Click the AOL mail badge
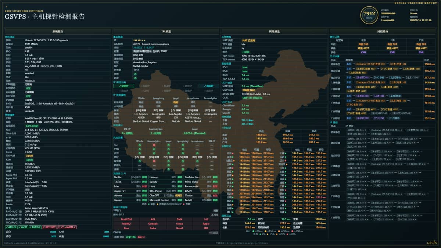 [x=153, y=219]
